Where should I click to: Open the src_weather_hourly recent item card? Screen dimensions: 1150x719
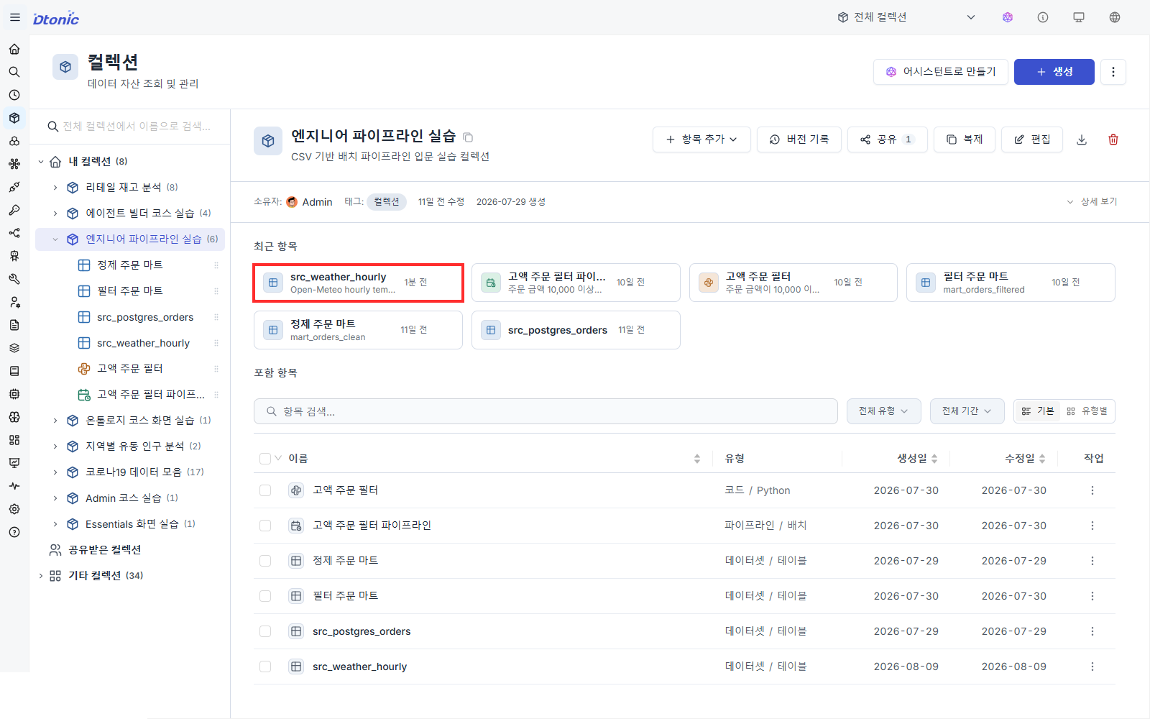[x=358, y=283]
